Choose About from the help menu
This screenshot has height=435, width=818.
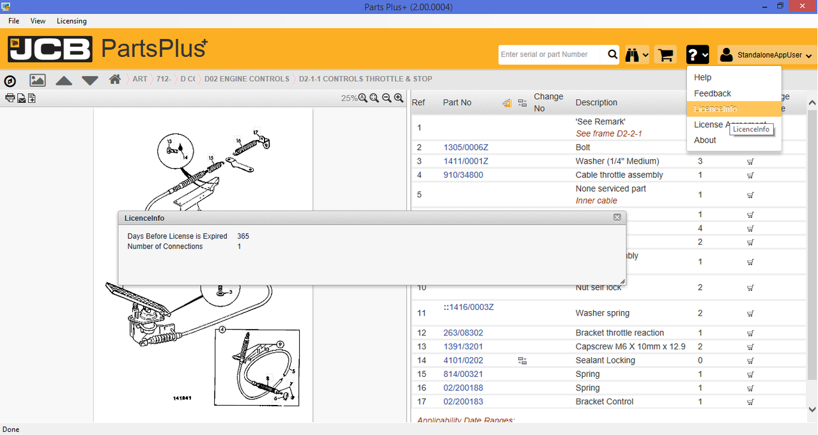[734, 140]
